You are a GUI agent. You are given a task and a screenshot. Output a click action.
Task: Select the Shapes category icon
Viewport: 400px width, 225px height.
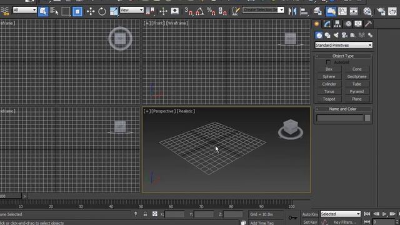(327, 35)
